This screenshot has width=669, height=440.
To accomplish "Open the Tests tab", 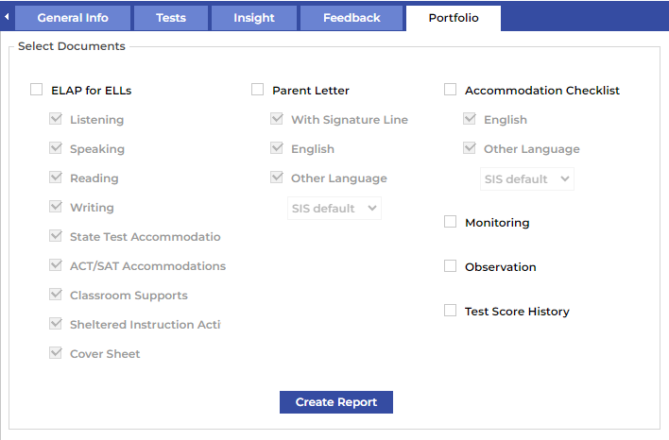I will point(171,18).
